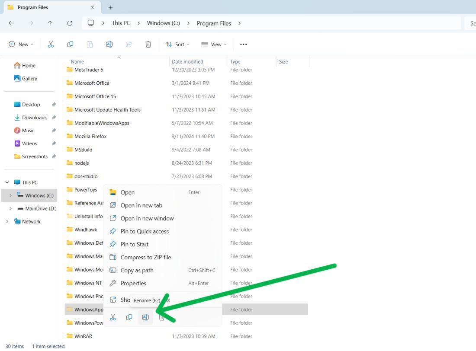This screenshot has width=476, height=351.
Task: Click the Copy icon in the toolbar
Action: point(70,44)
